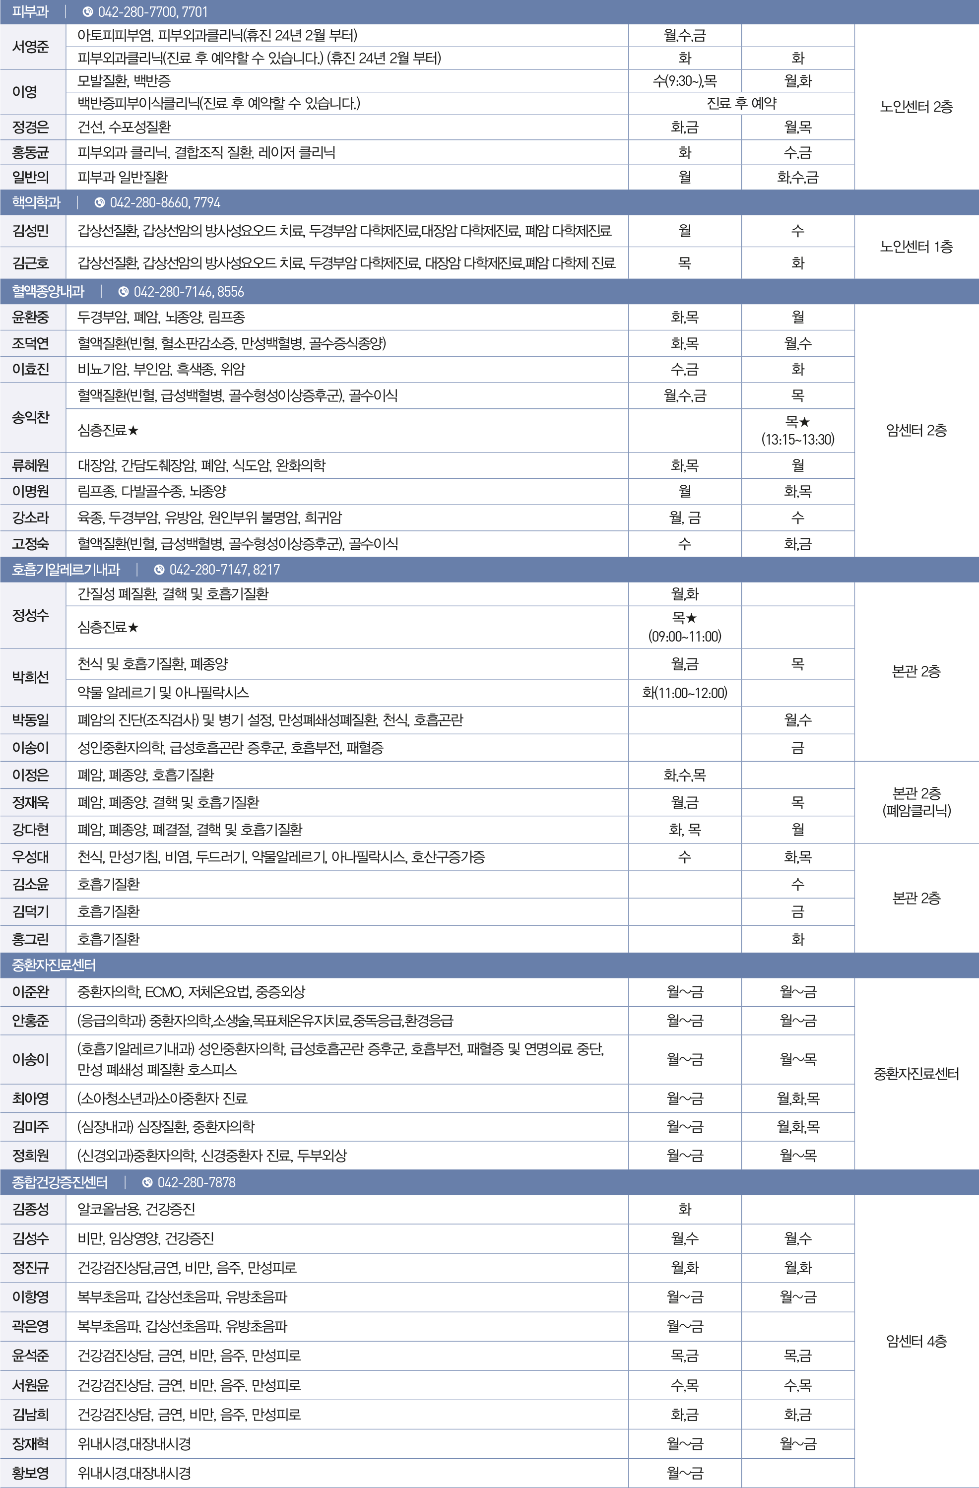
Task: Click phone number 042-280-7700, 7701
Action: click(152, 12)
